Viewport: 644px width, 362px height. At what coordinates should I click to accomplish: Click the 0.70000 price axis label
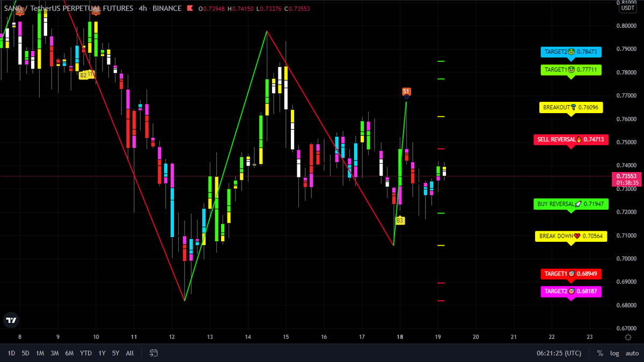pos(627,259)
